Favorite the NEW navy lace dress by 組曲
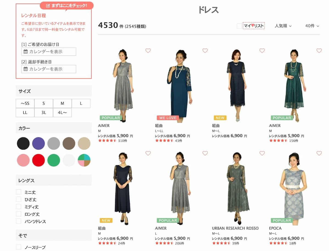 point(262,51)
